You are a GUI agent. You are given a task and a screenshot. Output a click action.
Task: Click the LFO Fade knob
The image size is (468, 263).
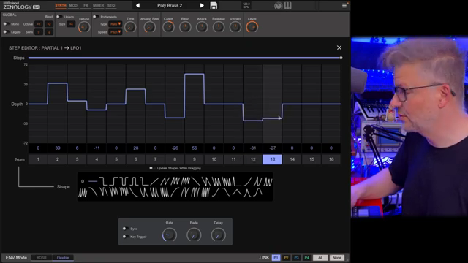(194, 235)
